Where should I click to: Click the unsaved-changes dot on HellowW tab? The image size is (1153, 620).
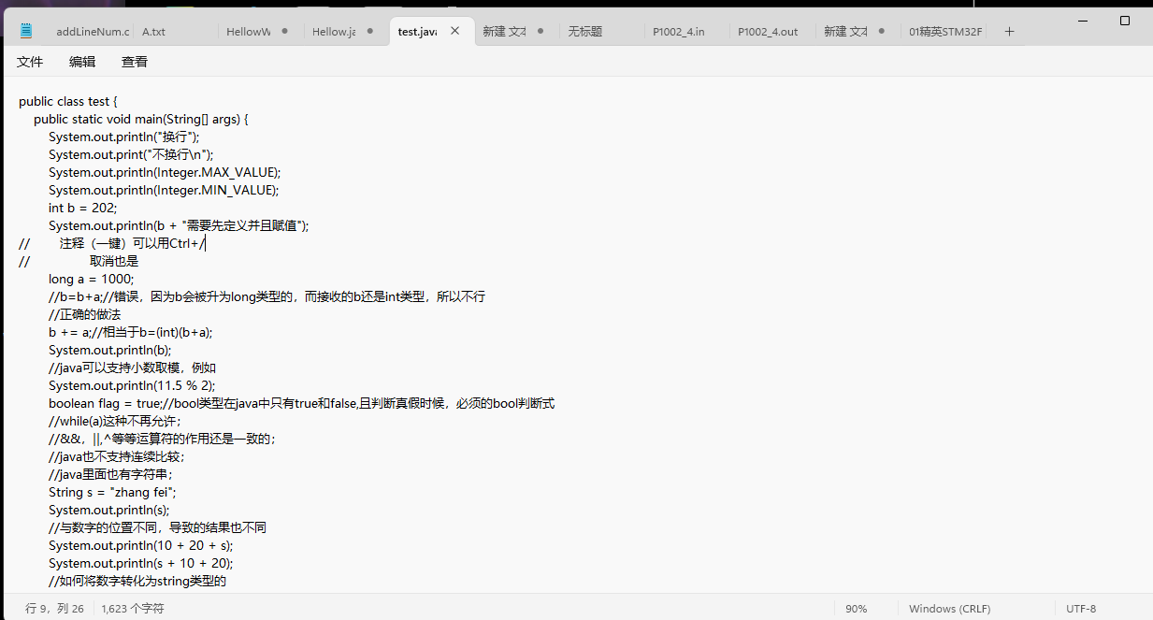click(283, 29)
